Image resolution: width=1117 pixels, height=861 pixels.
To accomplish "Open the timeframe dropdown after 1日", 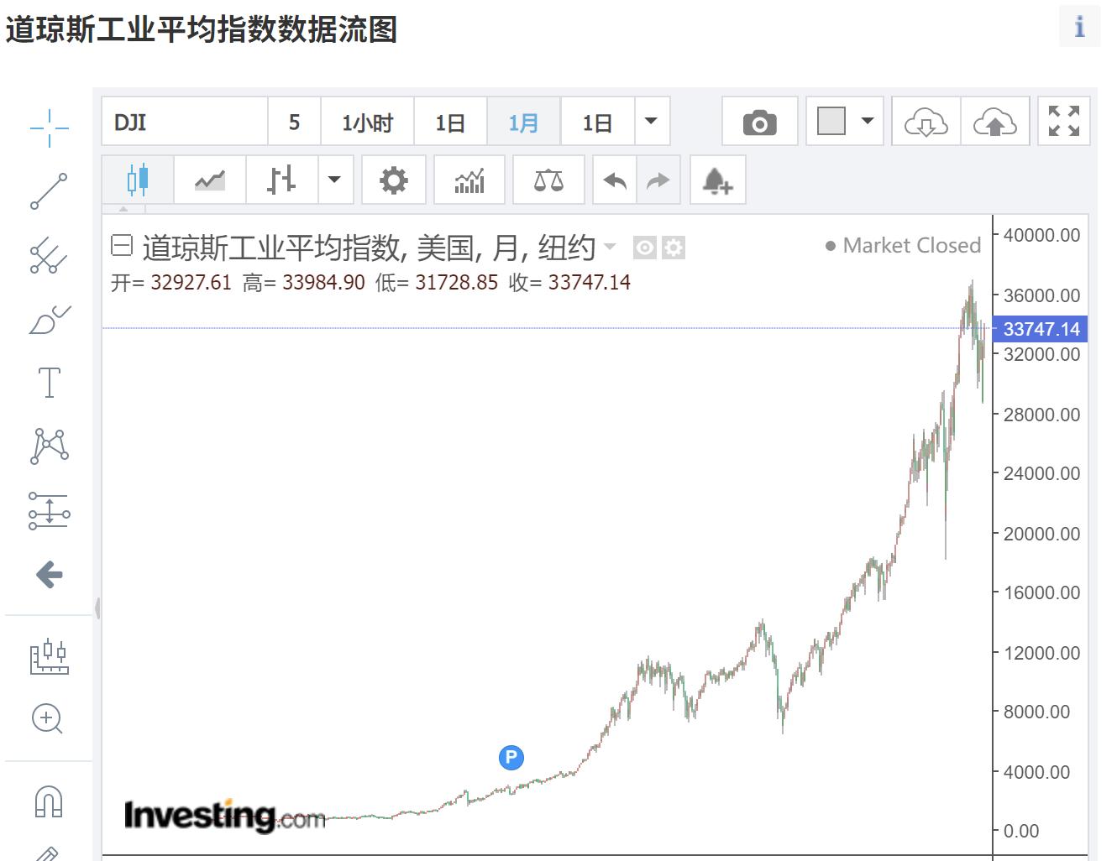I will click(x=651, y=122).
